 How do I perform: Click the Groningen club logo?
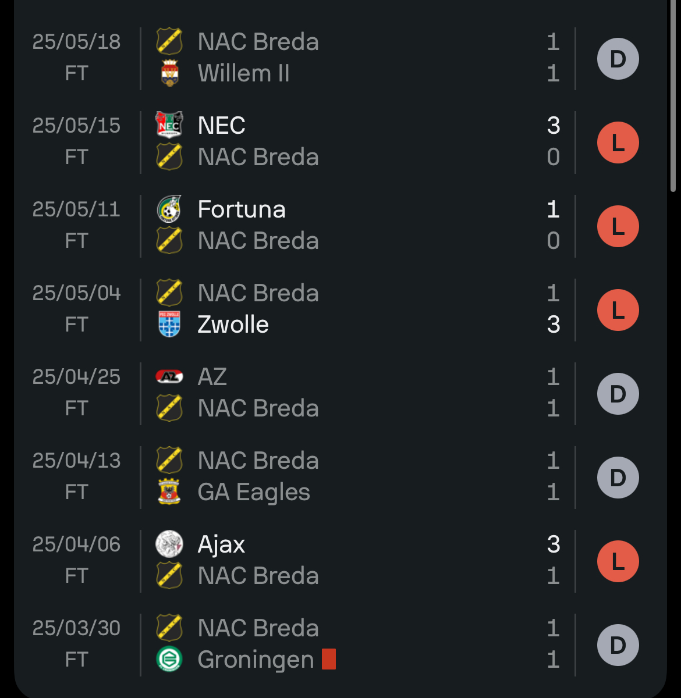pyautogui.click(x=169, y=660)
